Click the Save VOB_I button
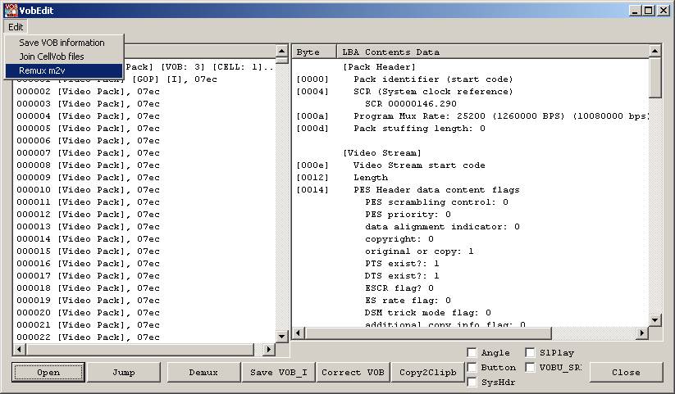The height and width of the screenshot is (394, 675). point(279,373)
